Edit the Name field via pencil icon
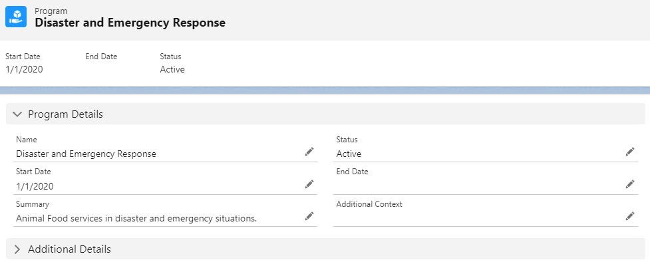Screen dimensions: 650x266 [x=309, y=152]
